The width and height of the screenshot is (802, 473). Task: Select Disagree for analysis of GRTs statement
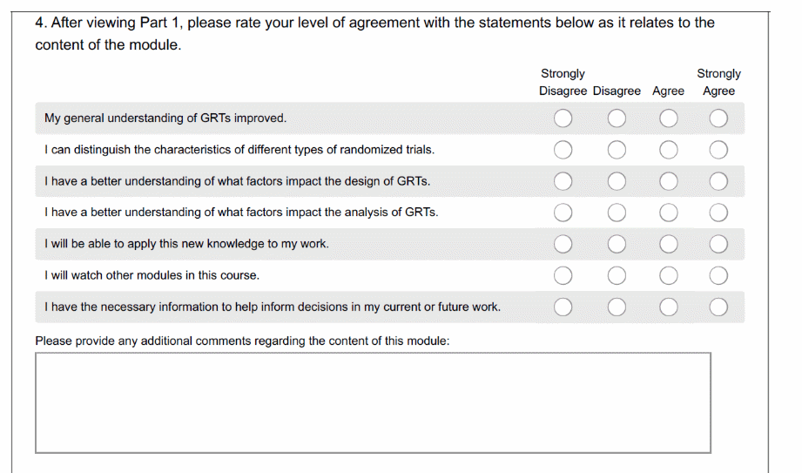[617, 213]
